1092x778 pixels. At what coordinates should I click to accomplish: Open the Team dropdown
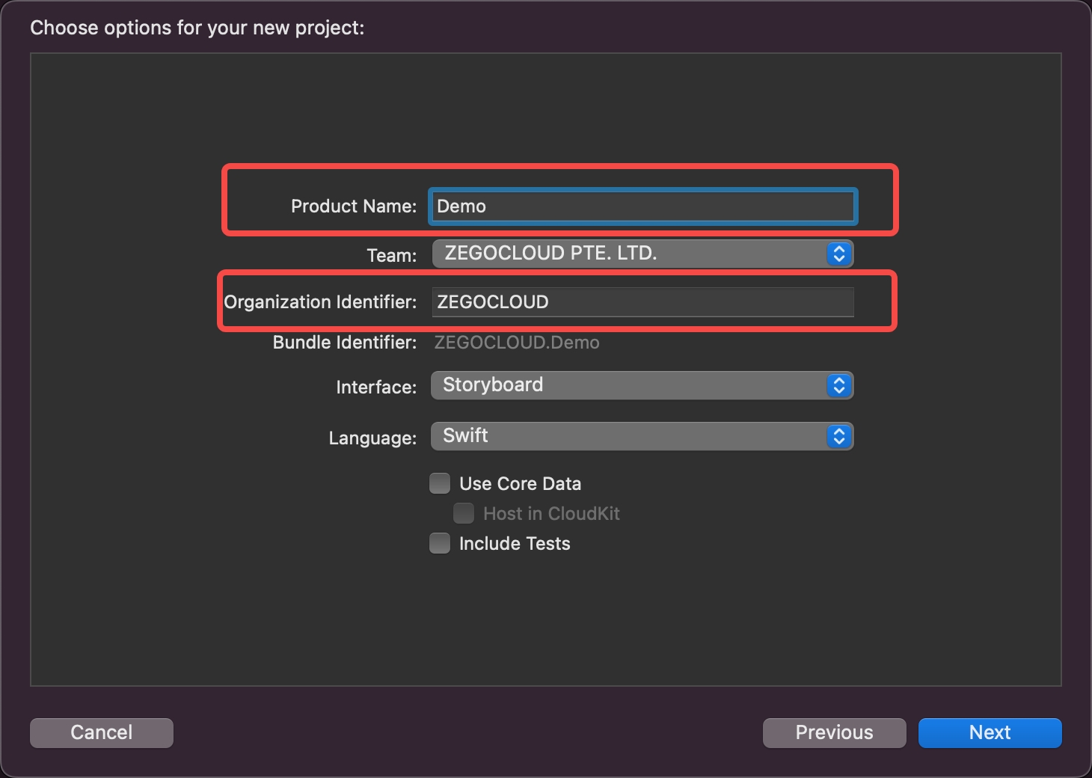click(642, 254)
